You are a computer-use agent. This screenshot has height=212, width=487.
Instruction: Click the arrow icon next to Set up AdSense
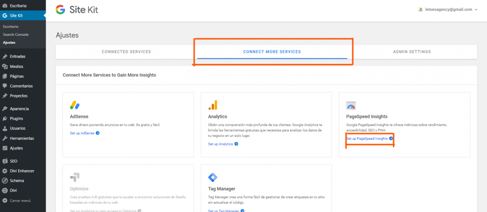click(x=97, y=133)
